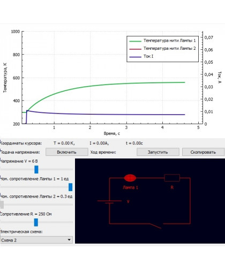
Task: Click the Ток, А right axis label
Action: 220,77
